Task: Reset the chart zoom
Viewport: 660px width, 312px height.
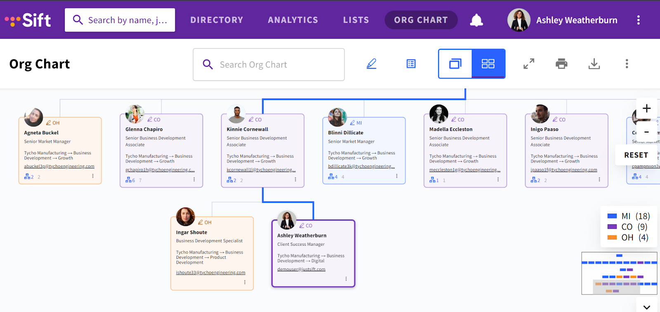Action: (x=636, y=155)
